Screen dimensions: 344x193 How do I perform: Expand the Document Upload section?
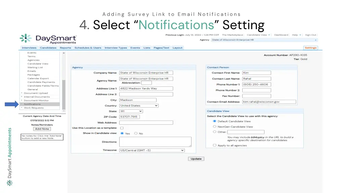point(36,93)
